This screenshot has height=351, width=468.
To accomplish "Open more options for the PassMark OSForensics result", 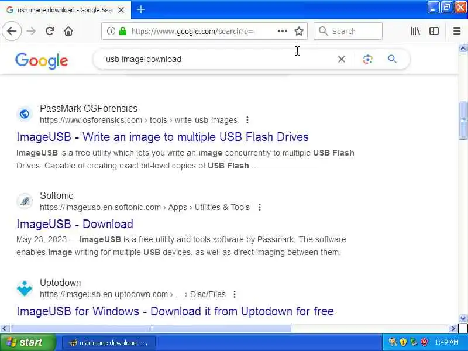I will tap(247, 120).
